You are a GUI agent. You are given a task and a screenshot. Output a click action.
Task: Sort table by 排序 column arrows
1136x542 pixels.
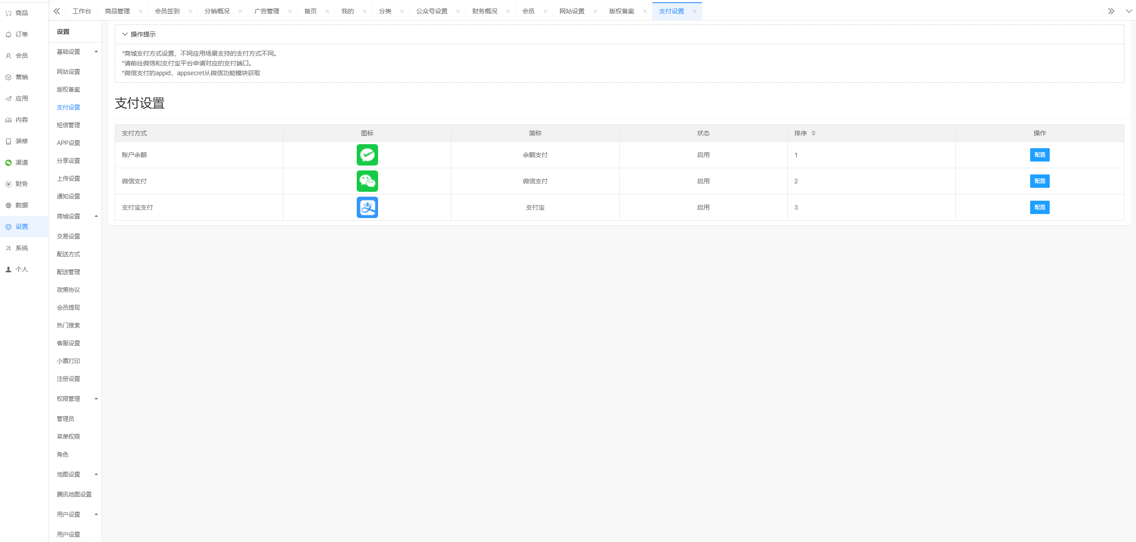point(813,133)
